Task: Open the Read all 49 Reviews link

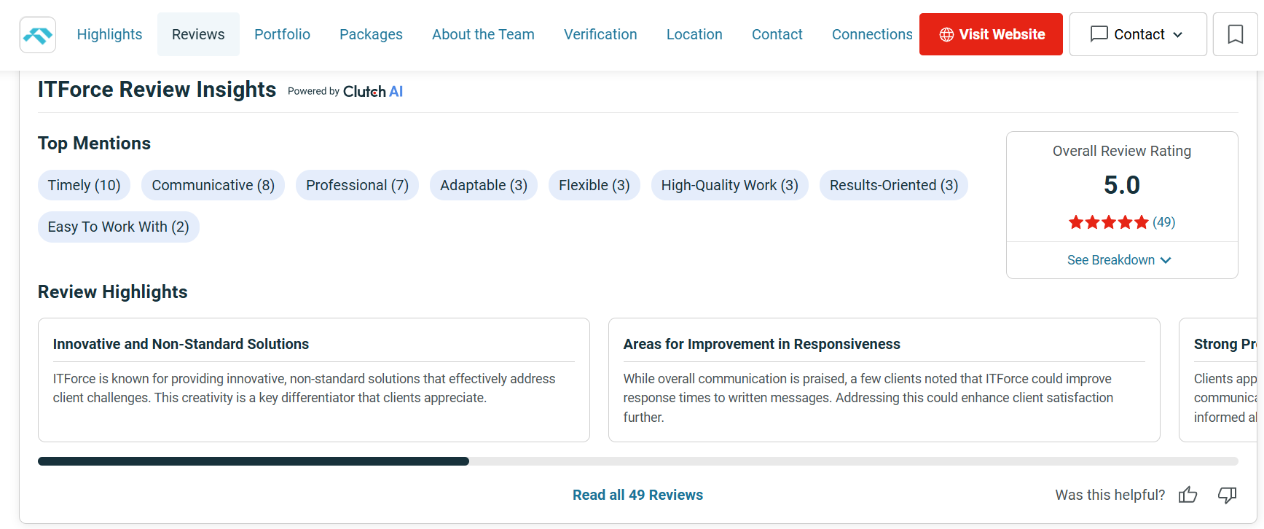Action: tap(637, 495)
